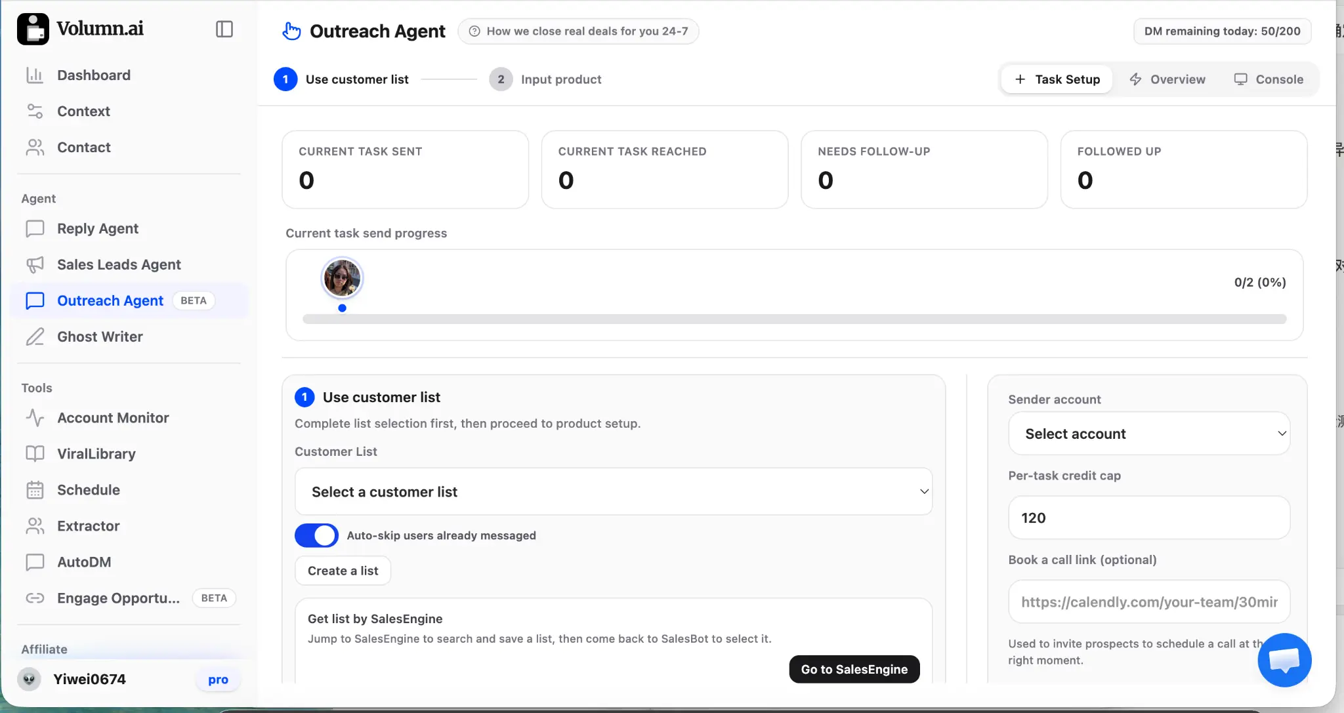
Task: Click the Ghost Writer pencil icon
Action: pos(35,336)
